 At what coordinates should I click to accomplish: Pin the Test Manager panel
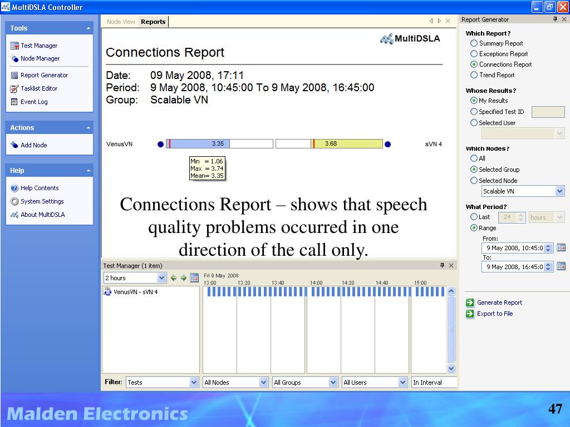tap(442, 265)
